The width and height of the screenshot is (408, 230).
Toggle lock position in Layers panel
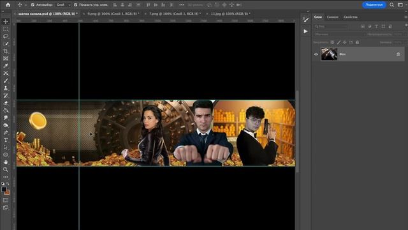(345, 42)
